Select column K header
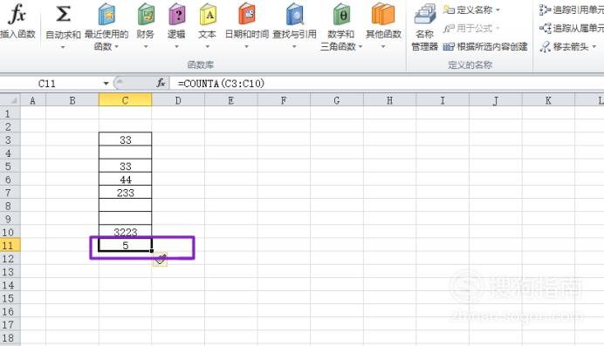604x346 pixels. pyautogui.click(x=548, y=100)
